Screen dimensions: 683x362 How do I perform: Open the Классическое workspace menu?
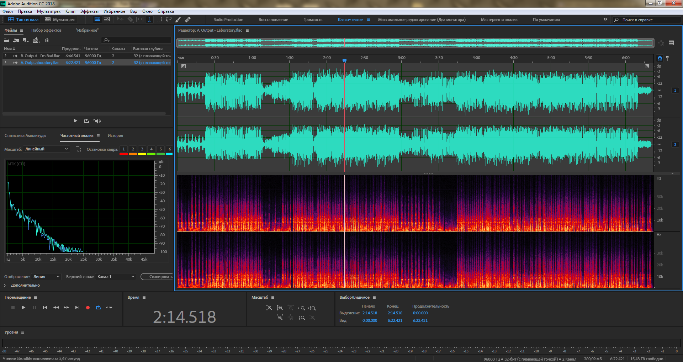(x=369, y=20)
